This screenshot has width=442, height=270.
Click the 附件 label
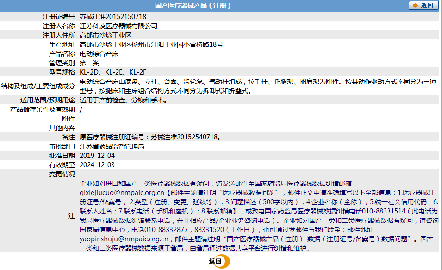click(x=68, y=119)
